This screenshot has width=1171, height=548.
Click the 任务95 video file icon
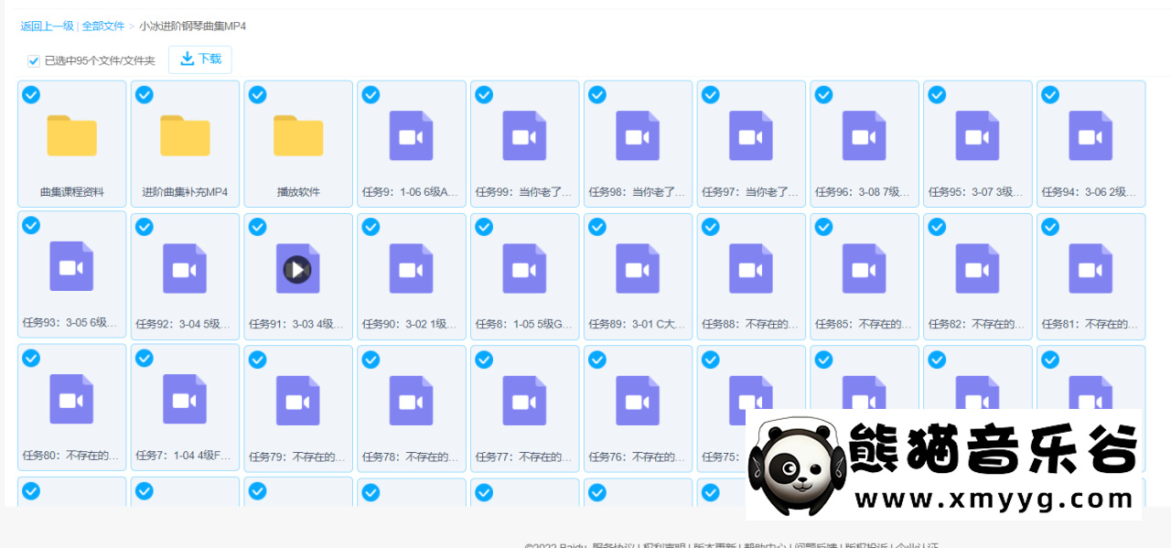(x=977, y=135)
